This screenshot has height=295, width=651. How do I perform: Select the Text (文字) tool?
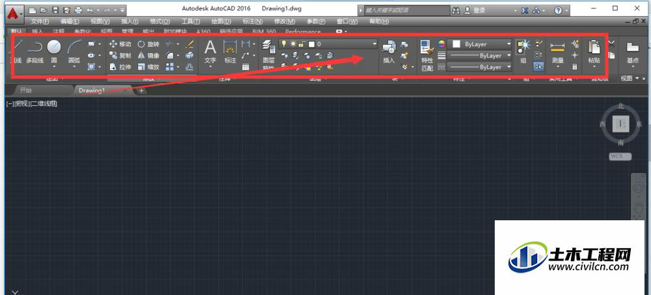click(x=210, y=52)
